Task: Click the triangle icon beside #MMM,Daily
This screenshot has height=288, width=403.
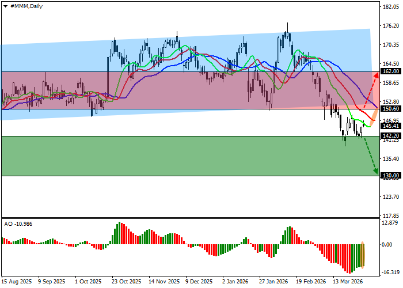Action: pyautogui.click(x=5, y=5)
